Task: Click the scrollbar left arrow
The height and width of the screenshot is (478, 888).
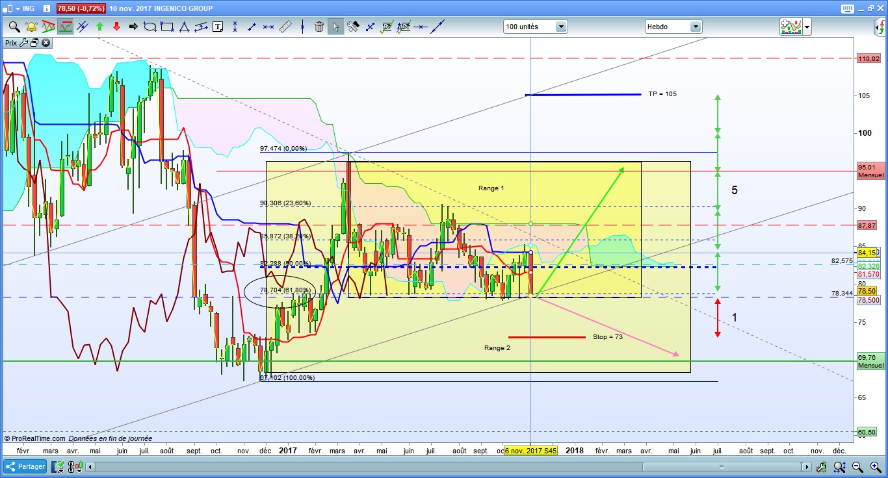Action: click(x=90, y=467)
